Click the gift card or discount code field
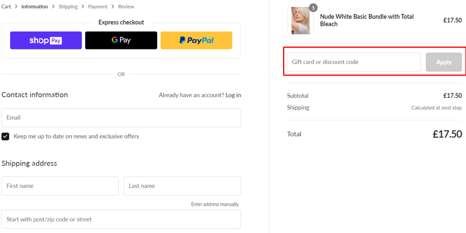The width and height of the screenshot is (466, 233). pyautogui.click(x=354, y=62)
